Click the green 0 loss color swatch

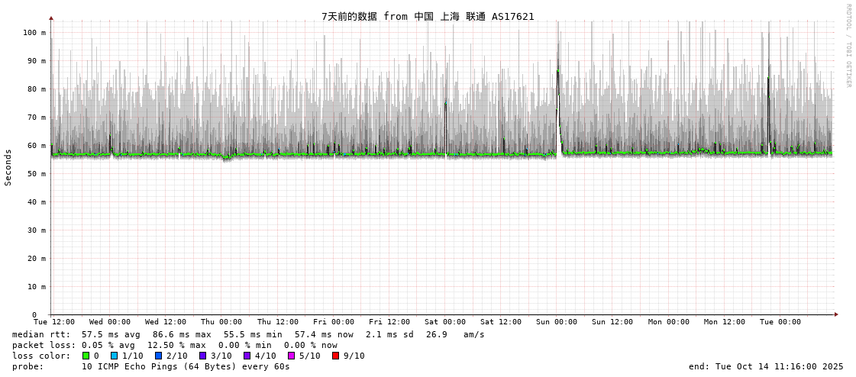click(x=86, y=356)
